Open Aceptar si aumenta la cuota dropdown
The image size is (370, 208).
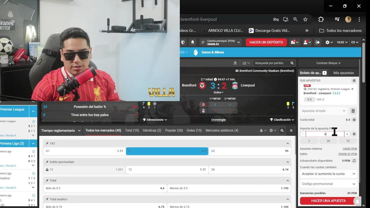pyautogui.click(x=328, y=174)
